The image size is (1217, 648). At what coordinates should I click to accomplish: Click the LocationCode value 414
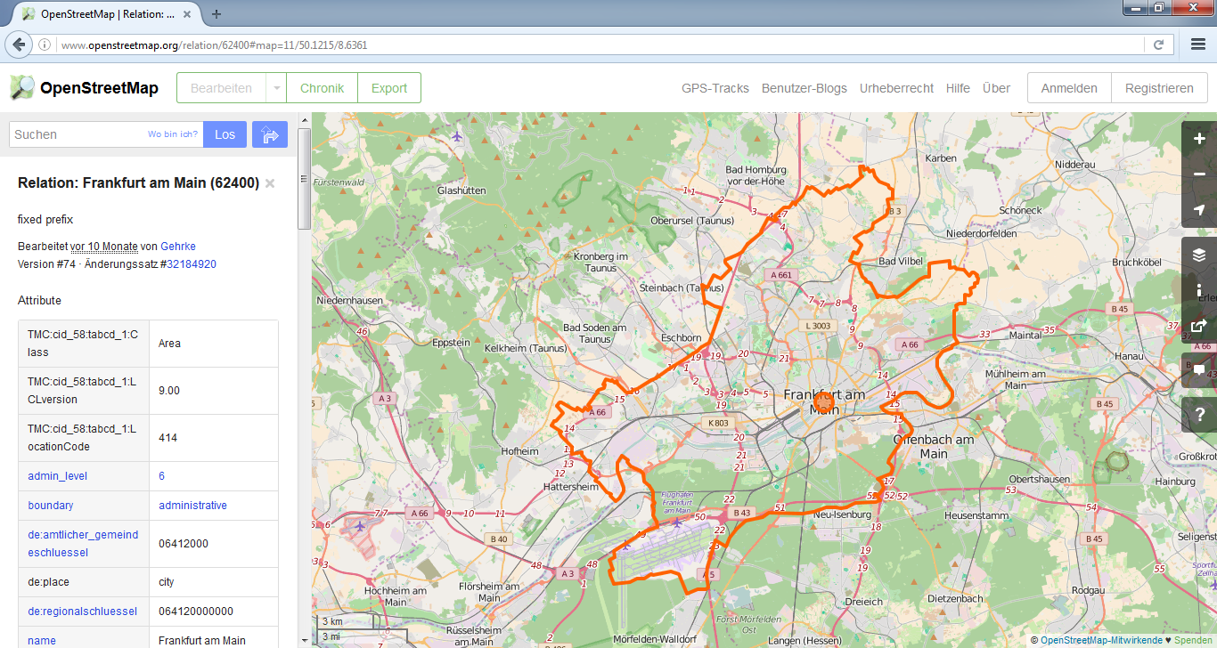(167, 438)
